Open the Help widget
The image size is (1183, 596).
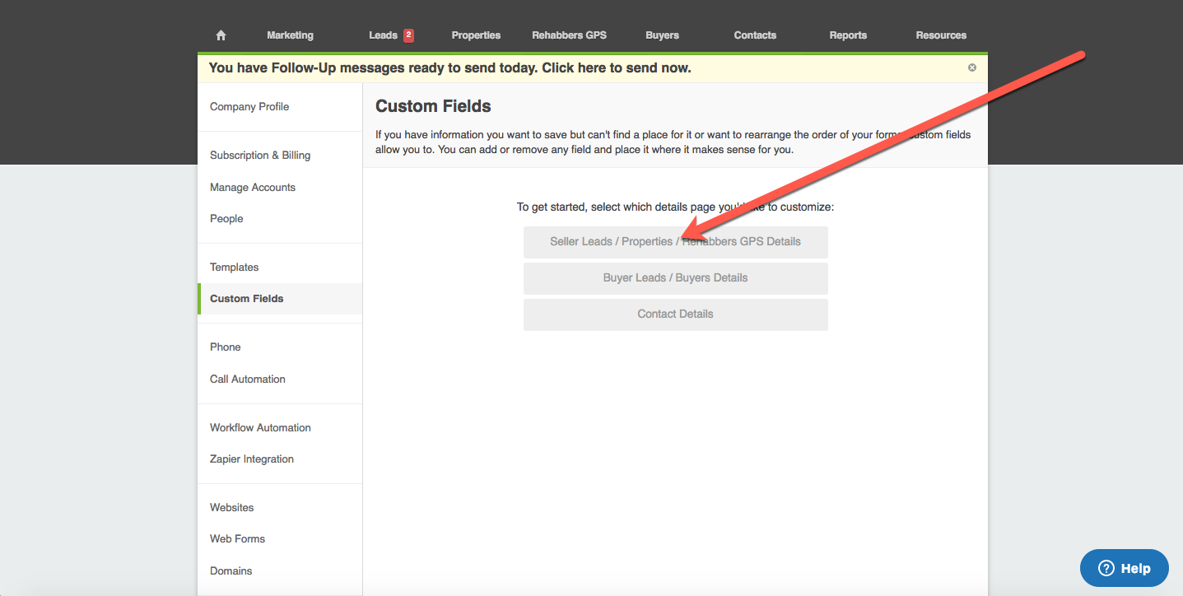pos(1124,568)
